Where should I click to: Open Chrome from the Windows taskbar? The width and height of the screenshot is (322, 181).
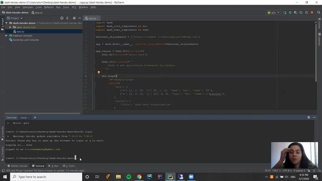tap(139, 176)
